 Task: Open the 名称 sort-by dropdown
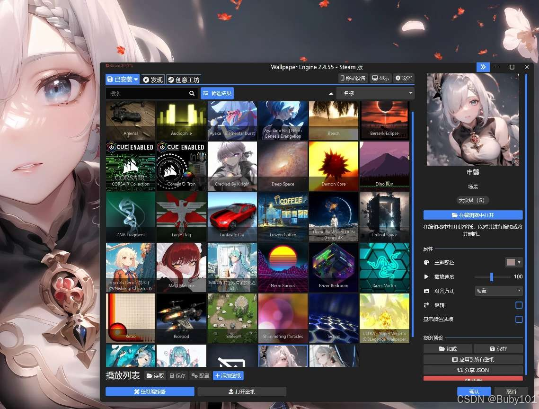[x=375, y=93]
